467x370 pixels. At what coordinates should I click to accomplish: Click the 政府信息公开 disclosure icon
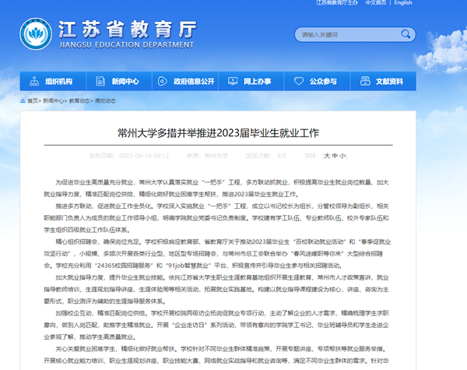point(162,81)
